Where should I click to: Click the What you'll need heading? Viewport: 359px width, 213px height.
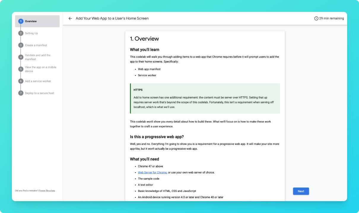click(x=144, y=159)
